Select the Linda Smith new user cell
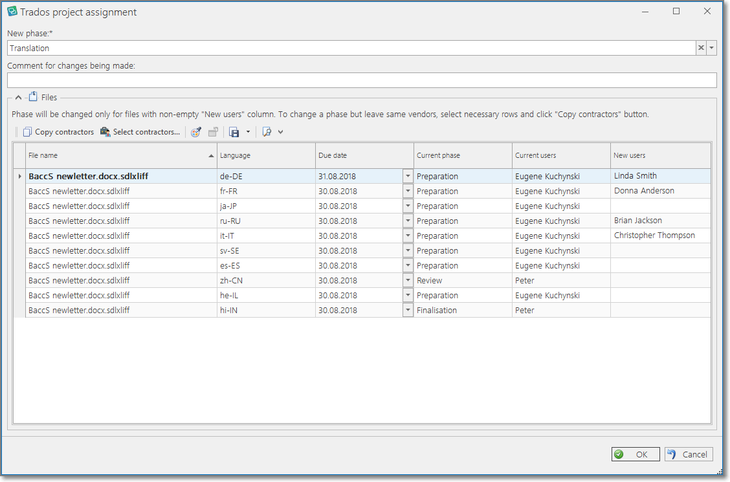730x482 pixels. [661, 176]
